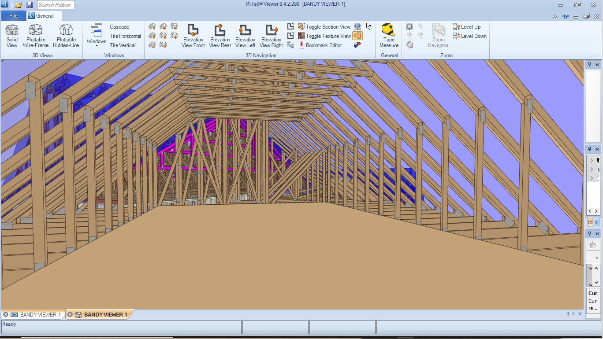Image resolution: width=603 pixels, height=339 pixels.
Task: Expand the first tree item in side panel
Action: pyautogui.click(x=592, y=160)
